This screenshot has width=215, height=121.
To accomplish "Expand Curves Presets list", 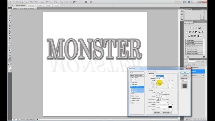I will [x=186, y=43].
